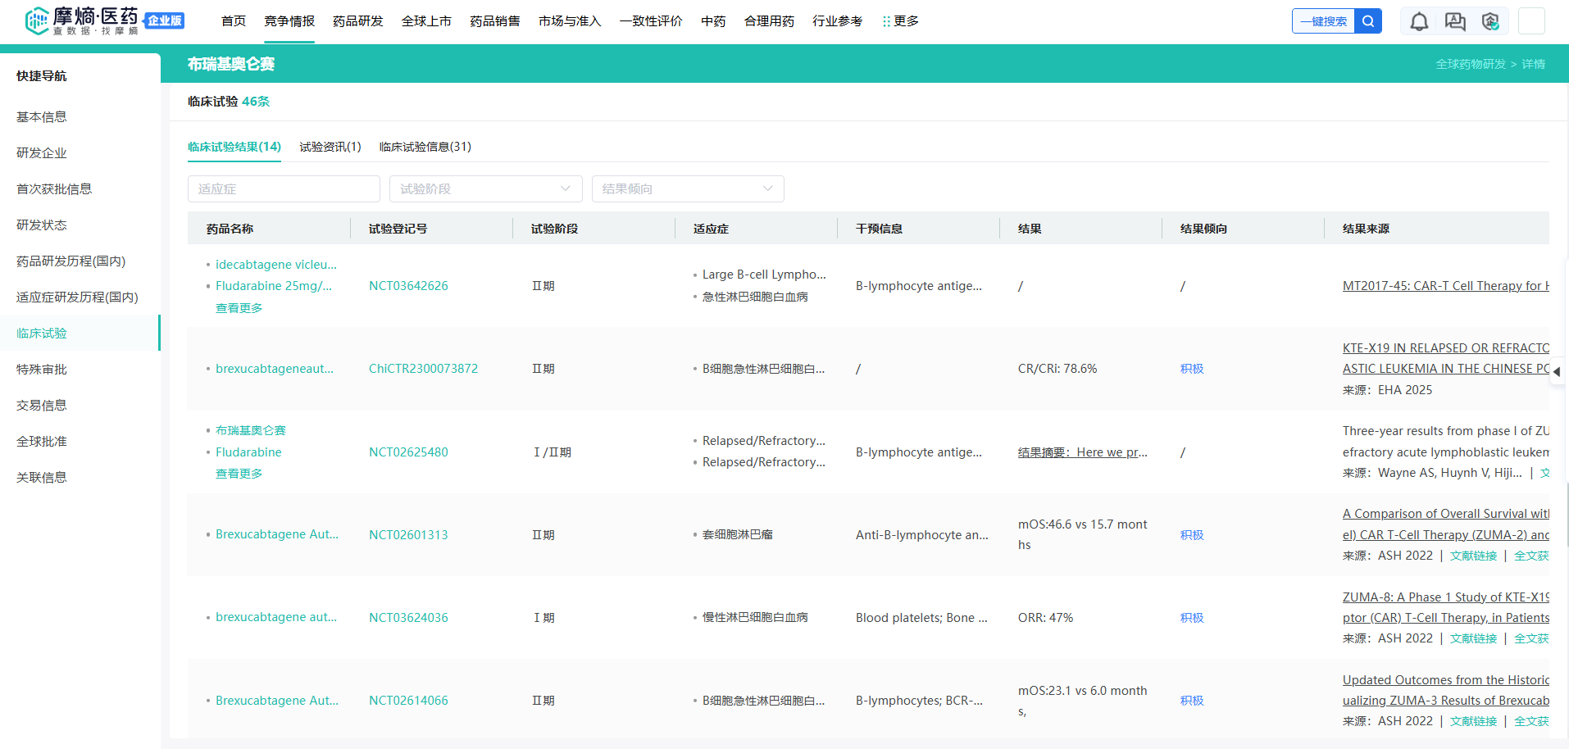This screenshot has width=1569, height=749.
Task: Expand the 试验阶段 dropdown
Action: 485,189
